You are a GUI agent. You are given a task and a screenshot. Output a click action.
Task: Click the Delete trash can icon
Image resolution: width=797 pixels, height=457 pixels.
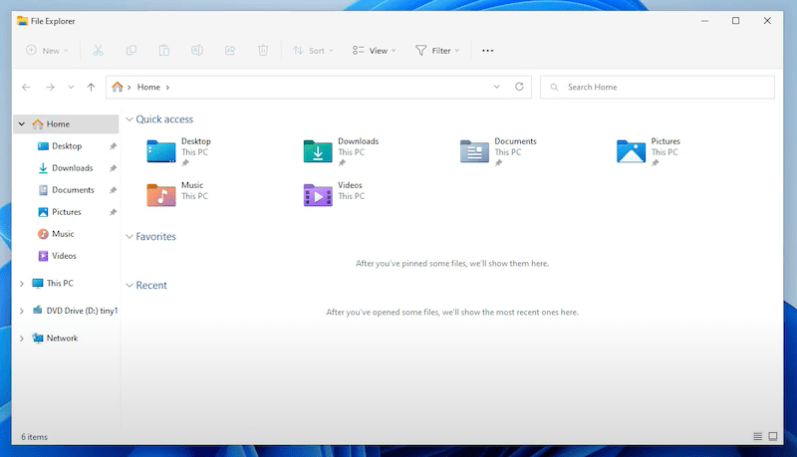[263, 50]
